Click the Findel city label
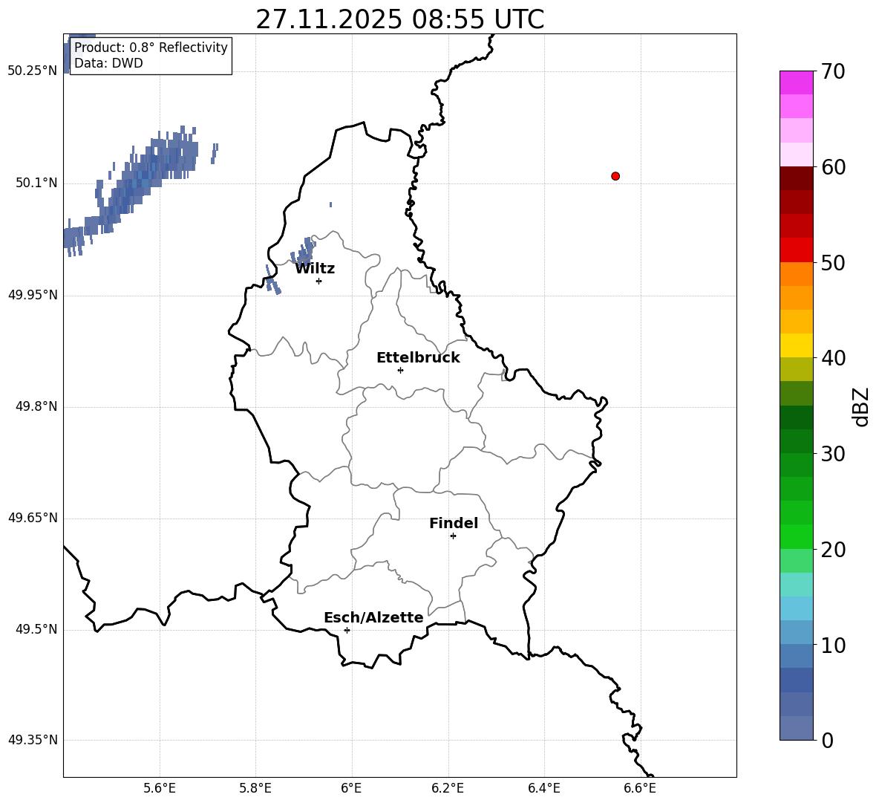This screenshot has height=803, width=879. click(x=454, y=523)
